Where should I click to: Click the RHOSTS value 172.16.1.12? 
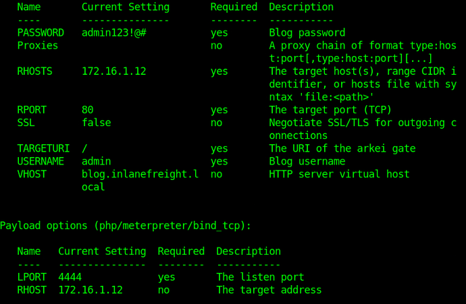click(x=114, y=71)
